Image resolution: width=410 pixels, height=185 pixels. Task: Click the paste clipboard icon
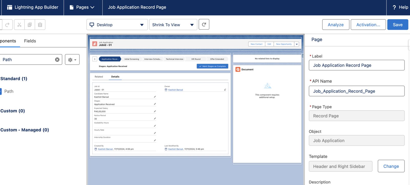pos(40,25)
